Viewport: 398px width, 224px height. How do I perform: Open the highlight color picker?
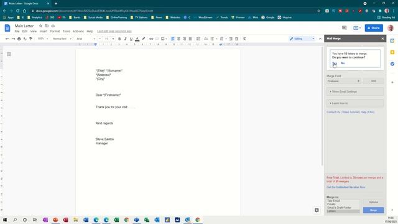[144, 39]
